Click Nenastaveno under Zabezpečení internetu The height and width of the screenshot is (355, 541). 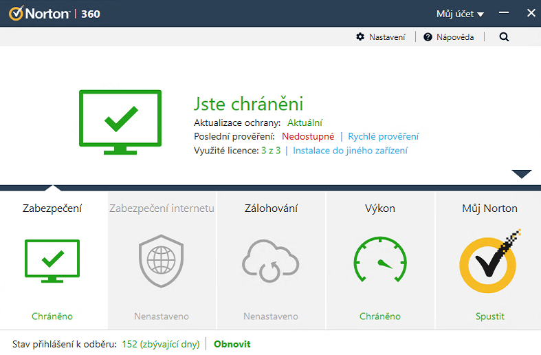tap(162, 316)
